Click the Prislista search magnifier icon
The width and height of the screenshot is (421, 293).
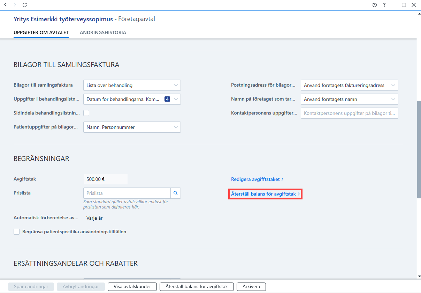[x=176, y=193]
